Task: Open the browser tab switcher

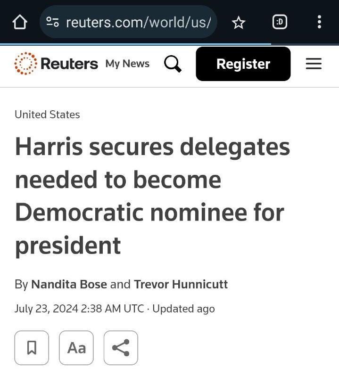Action: pos(280,22)
